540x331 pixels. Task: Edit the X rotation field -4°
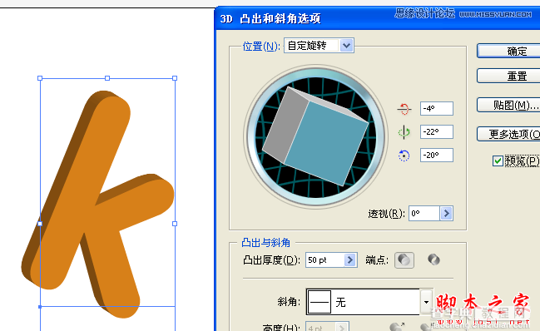(436, 109)
